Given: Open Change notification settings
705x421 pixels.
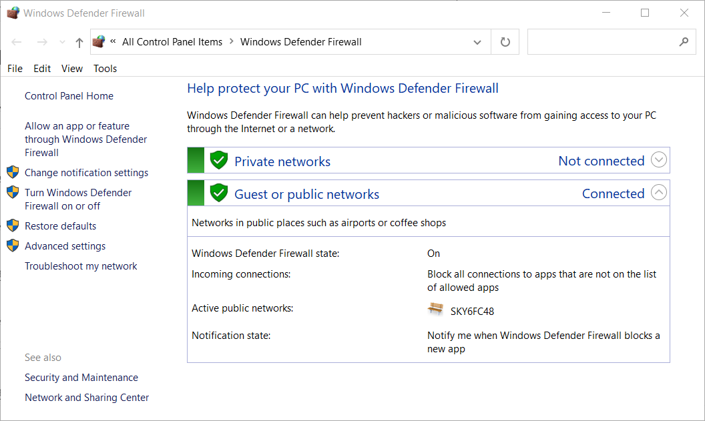Looking at the screenshot, I should [86, 173].
